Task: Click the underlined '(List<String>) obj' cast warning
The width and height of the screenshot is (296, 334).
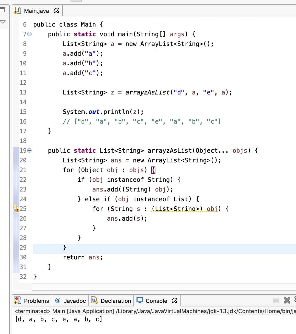Action: pos(185,209)
